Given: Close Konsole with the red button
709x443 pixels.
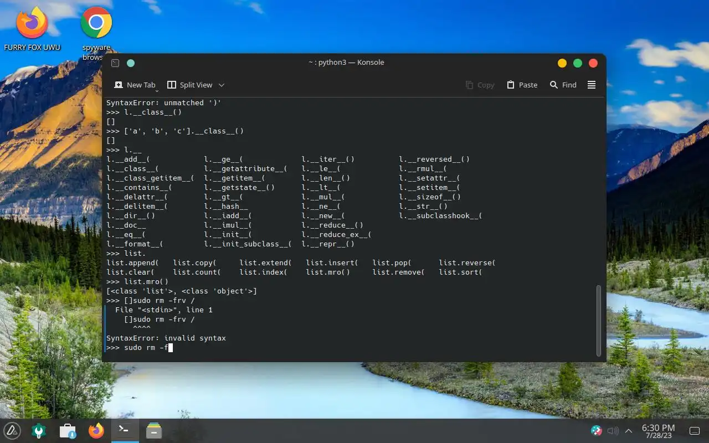Looking at the screenshot, I should (x=593, y=63).
